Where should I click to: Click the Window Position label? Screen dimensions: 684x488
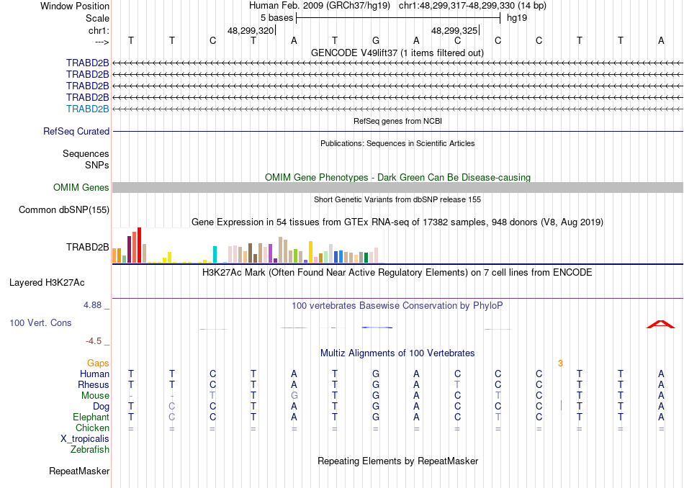pos(75,6)
